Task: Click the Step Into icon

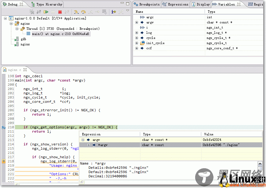Action: pyautogui.click(x=76, y=12)
